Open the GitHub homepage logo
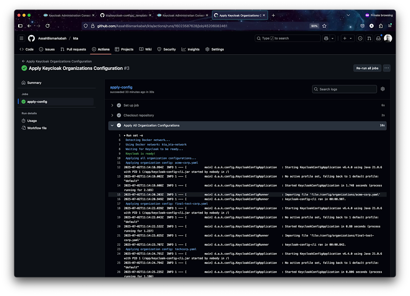 (31, 38)
